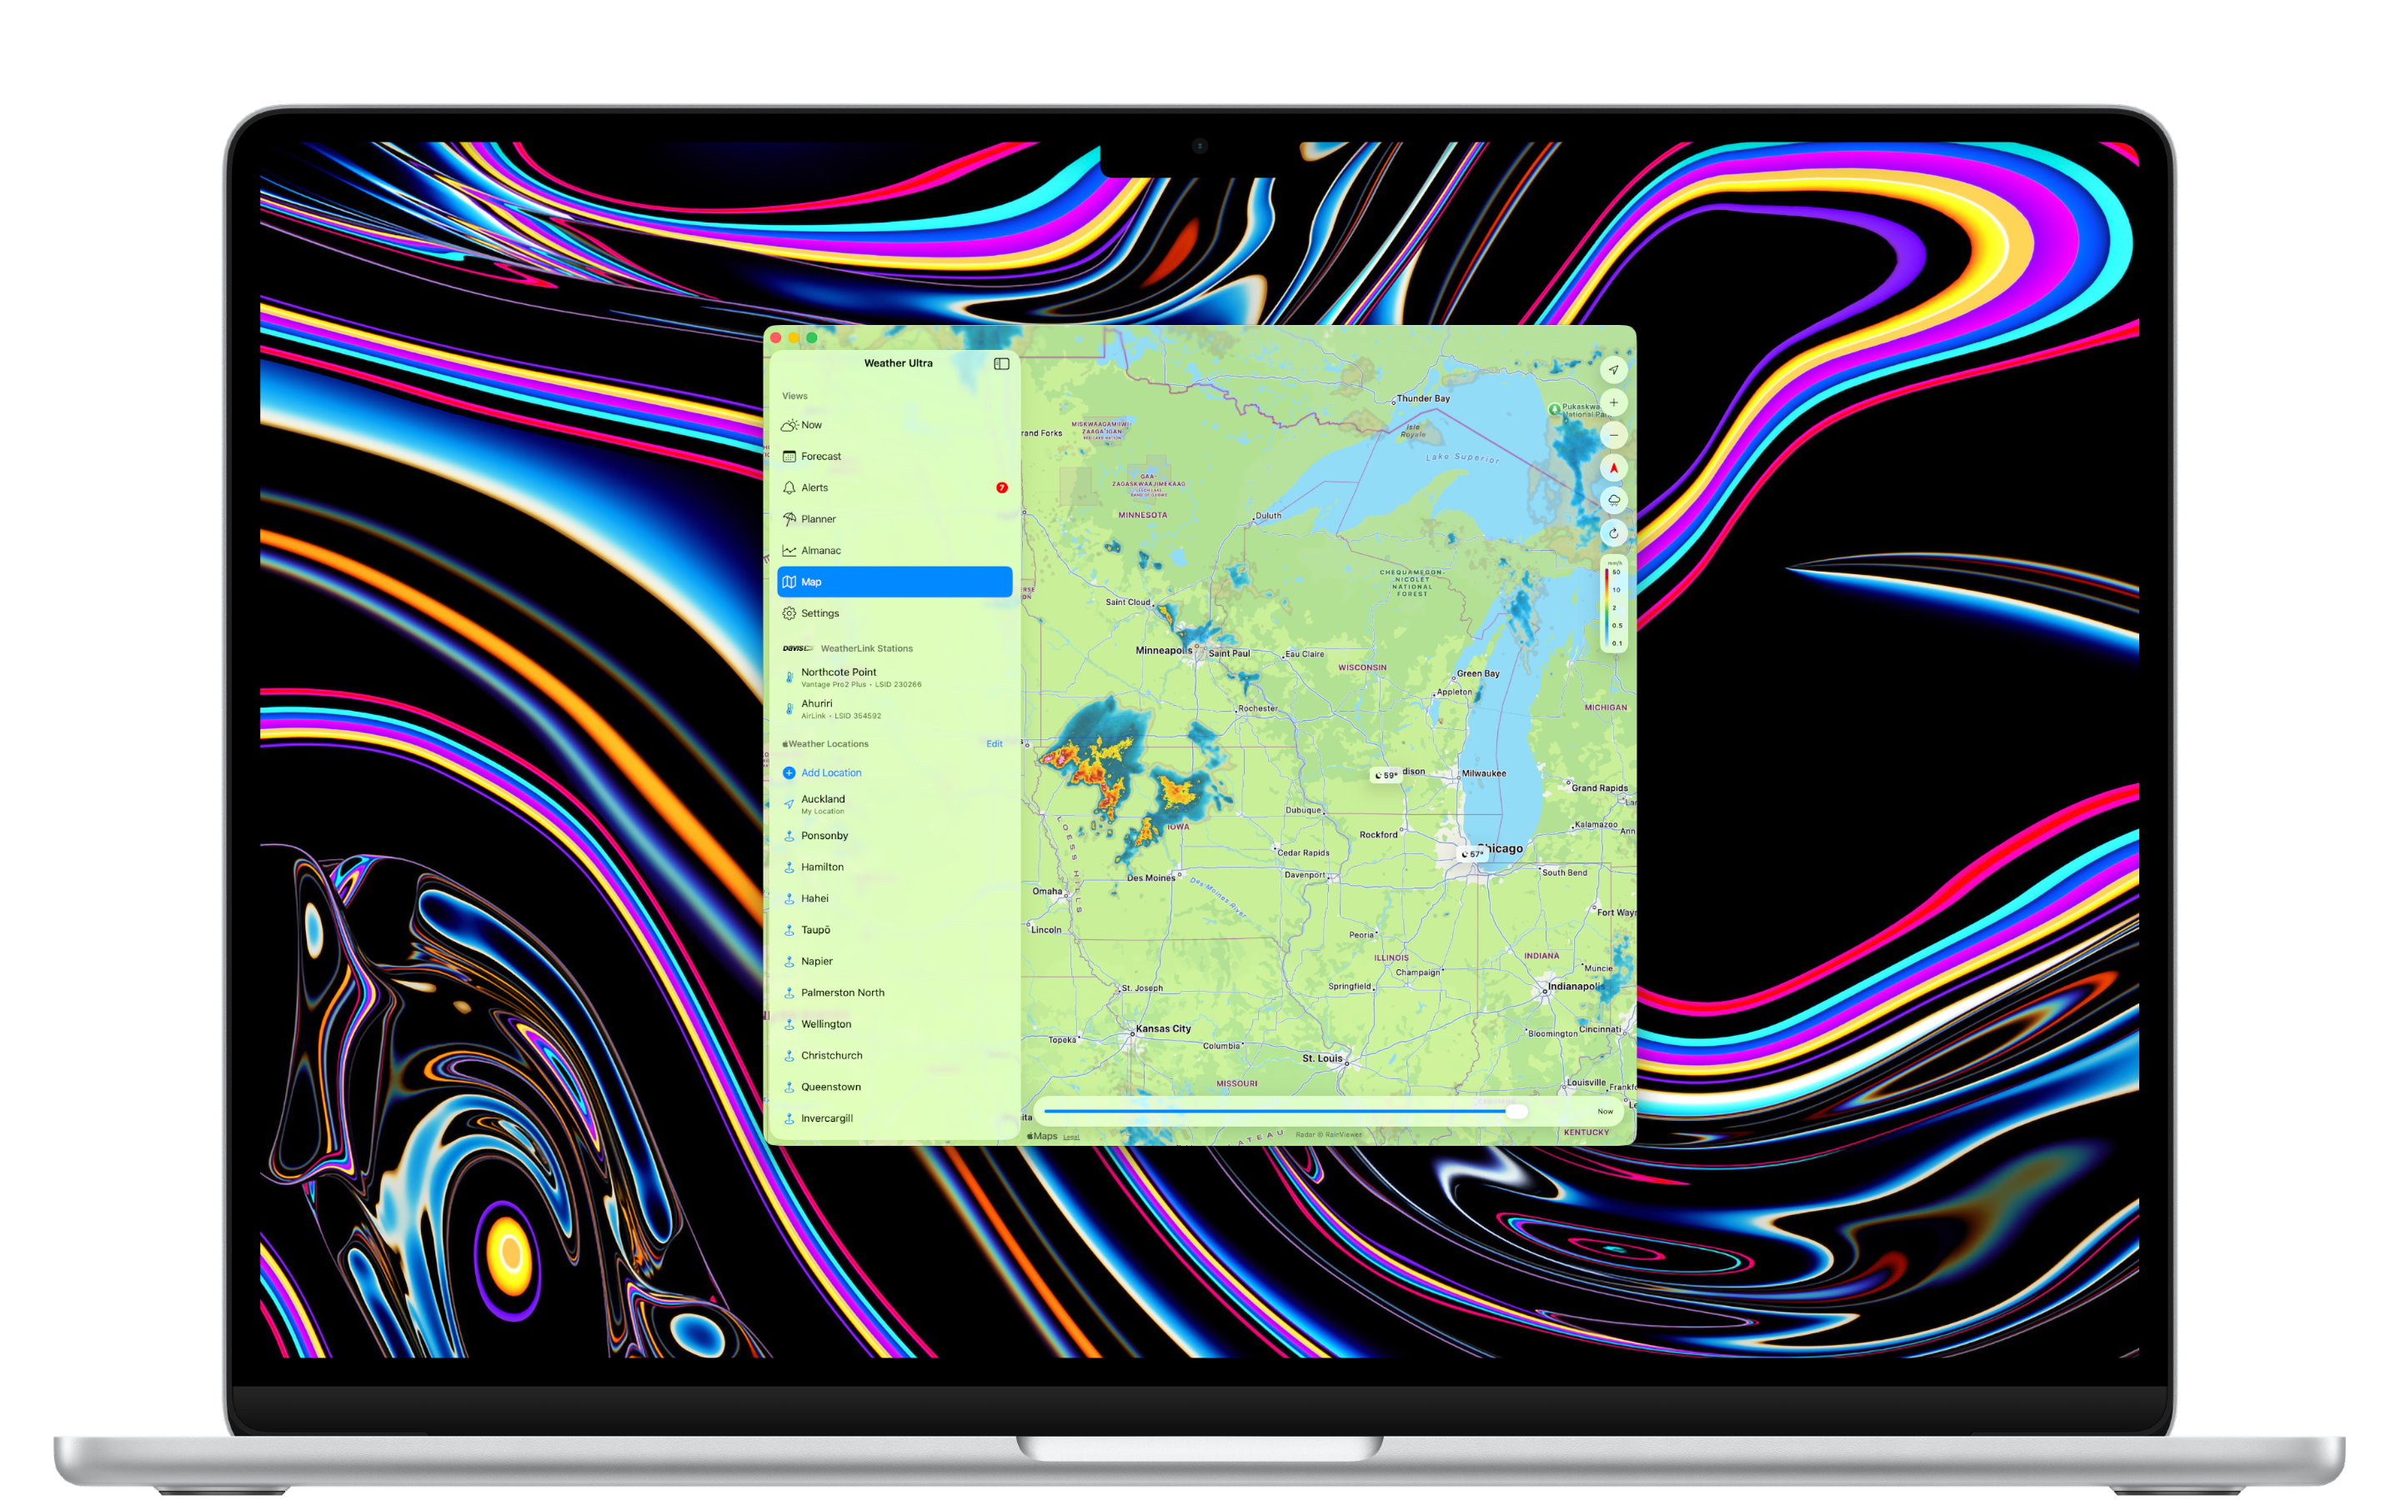This screenshot has width=2401, height=1500.
Task: Select the Hamilton location
Action: [x=894, y=867]
